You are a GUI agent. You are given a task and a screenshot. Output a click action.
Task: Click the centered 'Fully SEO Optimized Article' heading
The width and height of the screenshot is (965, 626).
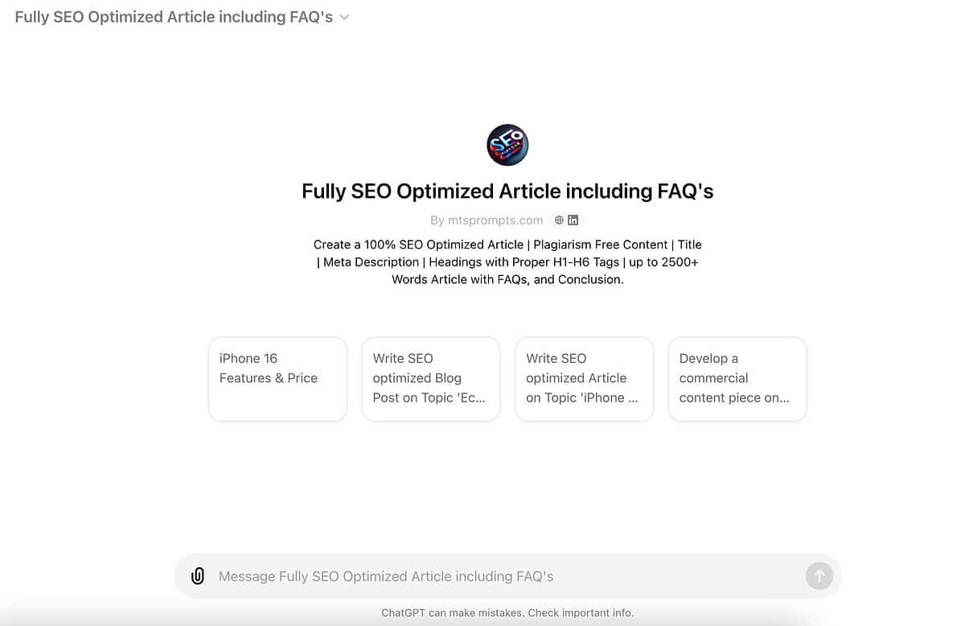pyautogui.click(x=507, y=191)
